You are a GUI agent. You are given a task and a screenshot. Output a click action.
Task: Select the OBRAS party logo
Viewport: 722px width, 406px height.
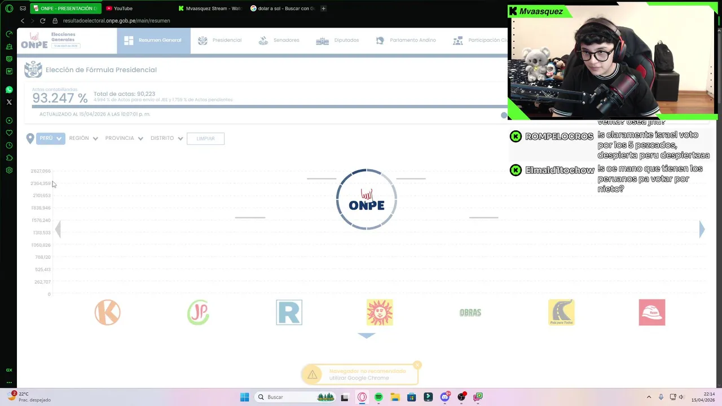pos(470,312)
